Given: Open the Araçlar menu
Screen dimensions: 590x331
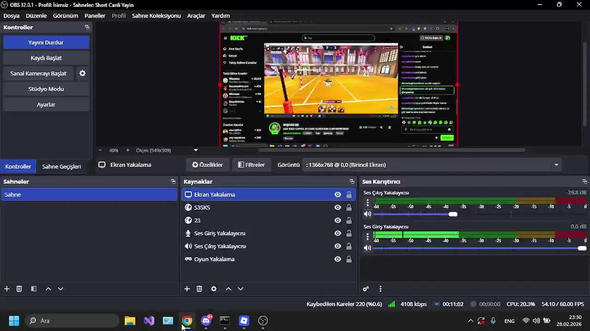Looking at the screenshot, I should [x=196, y=16].
